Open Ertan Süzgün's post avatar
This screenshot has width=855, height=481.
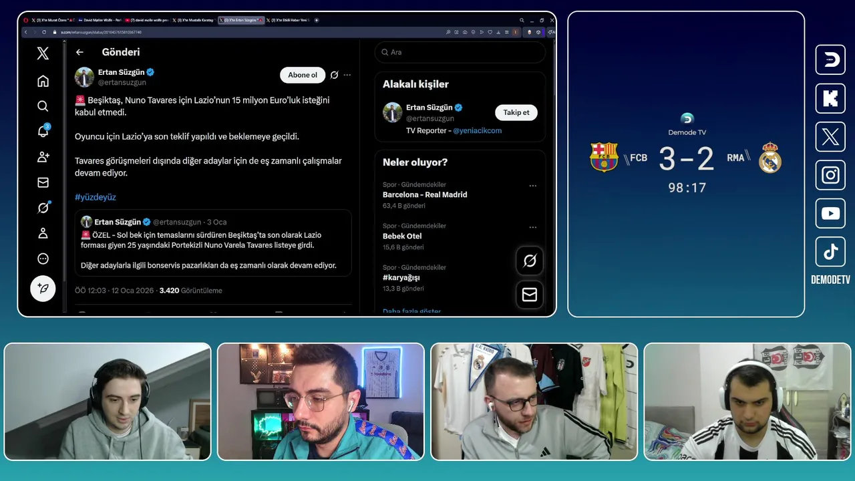click(84, 77)
